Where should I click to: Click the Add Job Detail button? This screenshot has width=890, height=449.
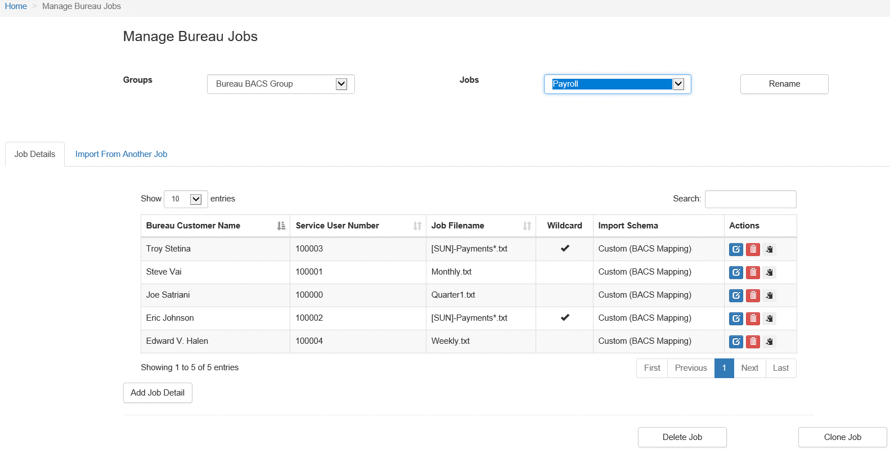158,393
